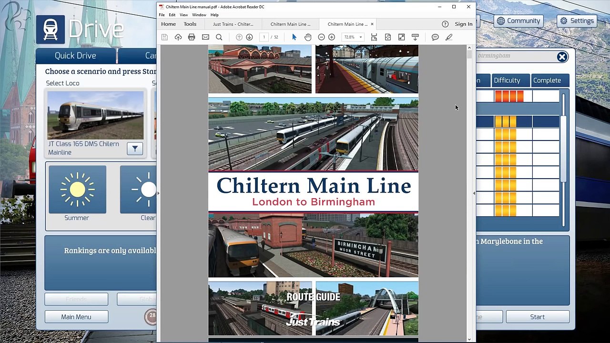Toggle full screen mode icon
This screenshot has height=343, width=610.
click(402, 37)
